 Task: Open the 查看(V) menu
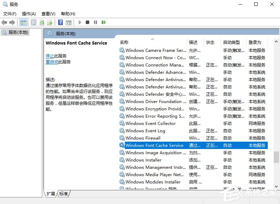(48, 14)
